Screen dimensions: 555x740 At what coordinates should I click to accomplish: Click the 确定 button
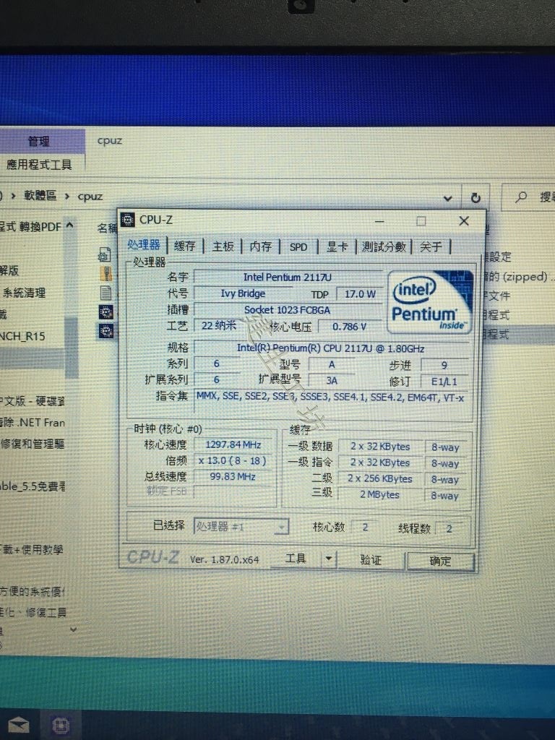coord(440,561)
